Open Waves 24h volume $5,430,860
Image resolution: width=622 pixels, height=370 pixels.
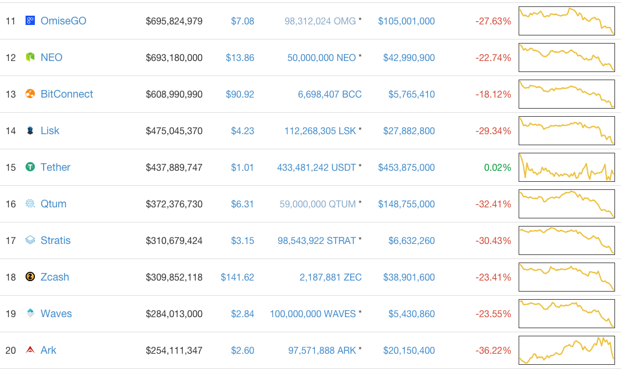pos(411,314)
